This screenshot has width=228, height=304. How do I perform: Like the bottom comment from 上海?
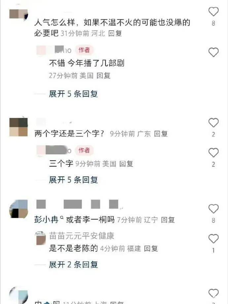[213, 293]
